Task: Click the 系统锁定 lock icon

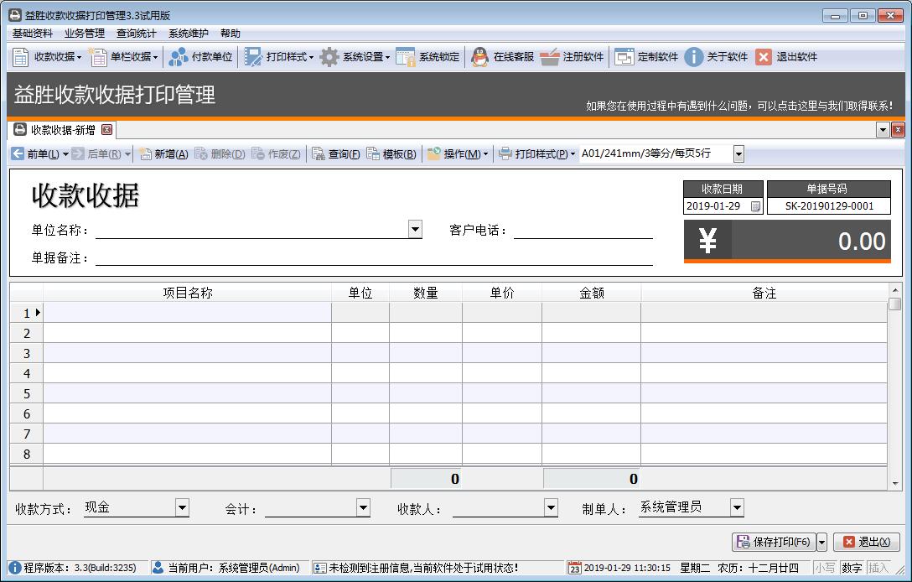Action: point(406,57)
